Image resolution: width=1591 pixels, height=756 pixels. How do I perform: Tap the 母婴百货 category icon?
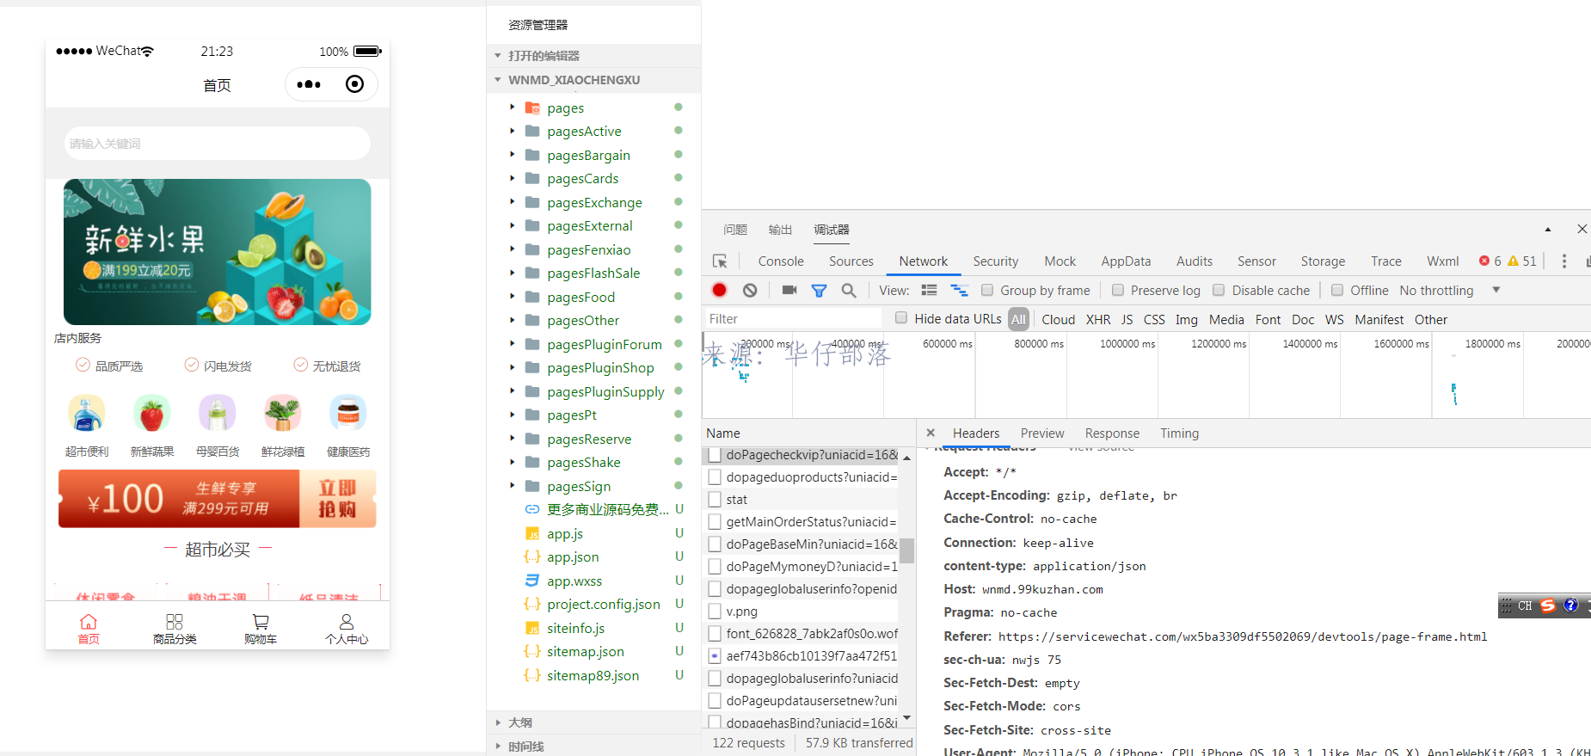(x=218, y=414)
